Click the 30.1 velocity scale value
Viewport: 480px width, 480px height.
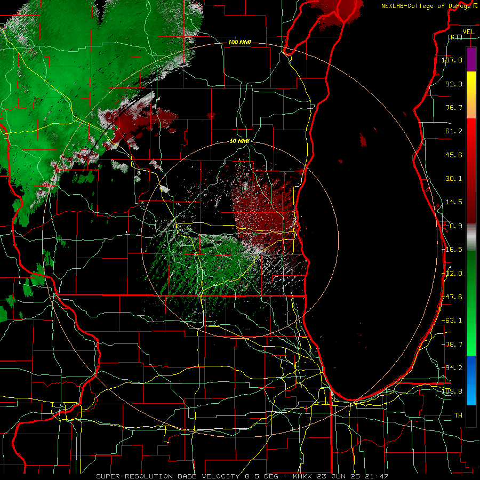tap(454, 179)
